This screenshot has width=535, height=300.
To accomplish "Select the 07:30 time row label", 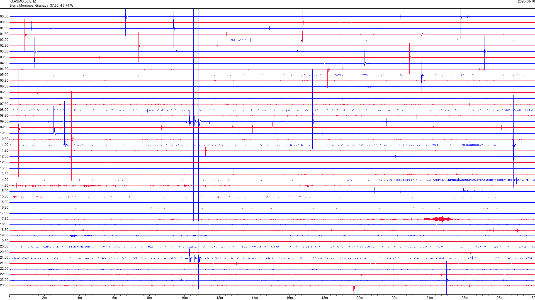I will coord(4,104).
